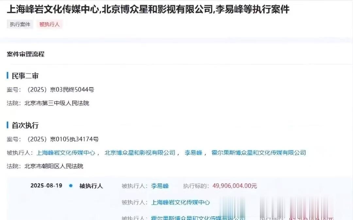Viewport: 353px width, 220px height.
Task: Select the 执行案件 tag
Action: pyautogui.click(x=20, y=24)
